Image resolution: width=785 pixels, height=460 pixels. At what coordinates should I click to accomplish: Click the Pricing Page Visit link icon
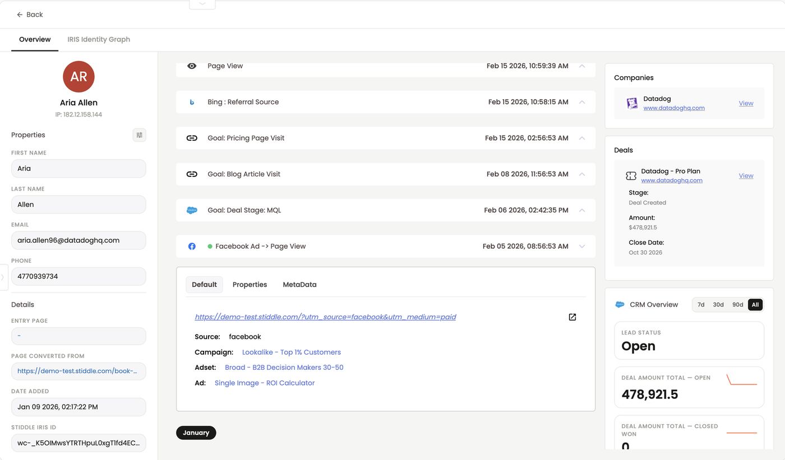click(x=192, y=138)
